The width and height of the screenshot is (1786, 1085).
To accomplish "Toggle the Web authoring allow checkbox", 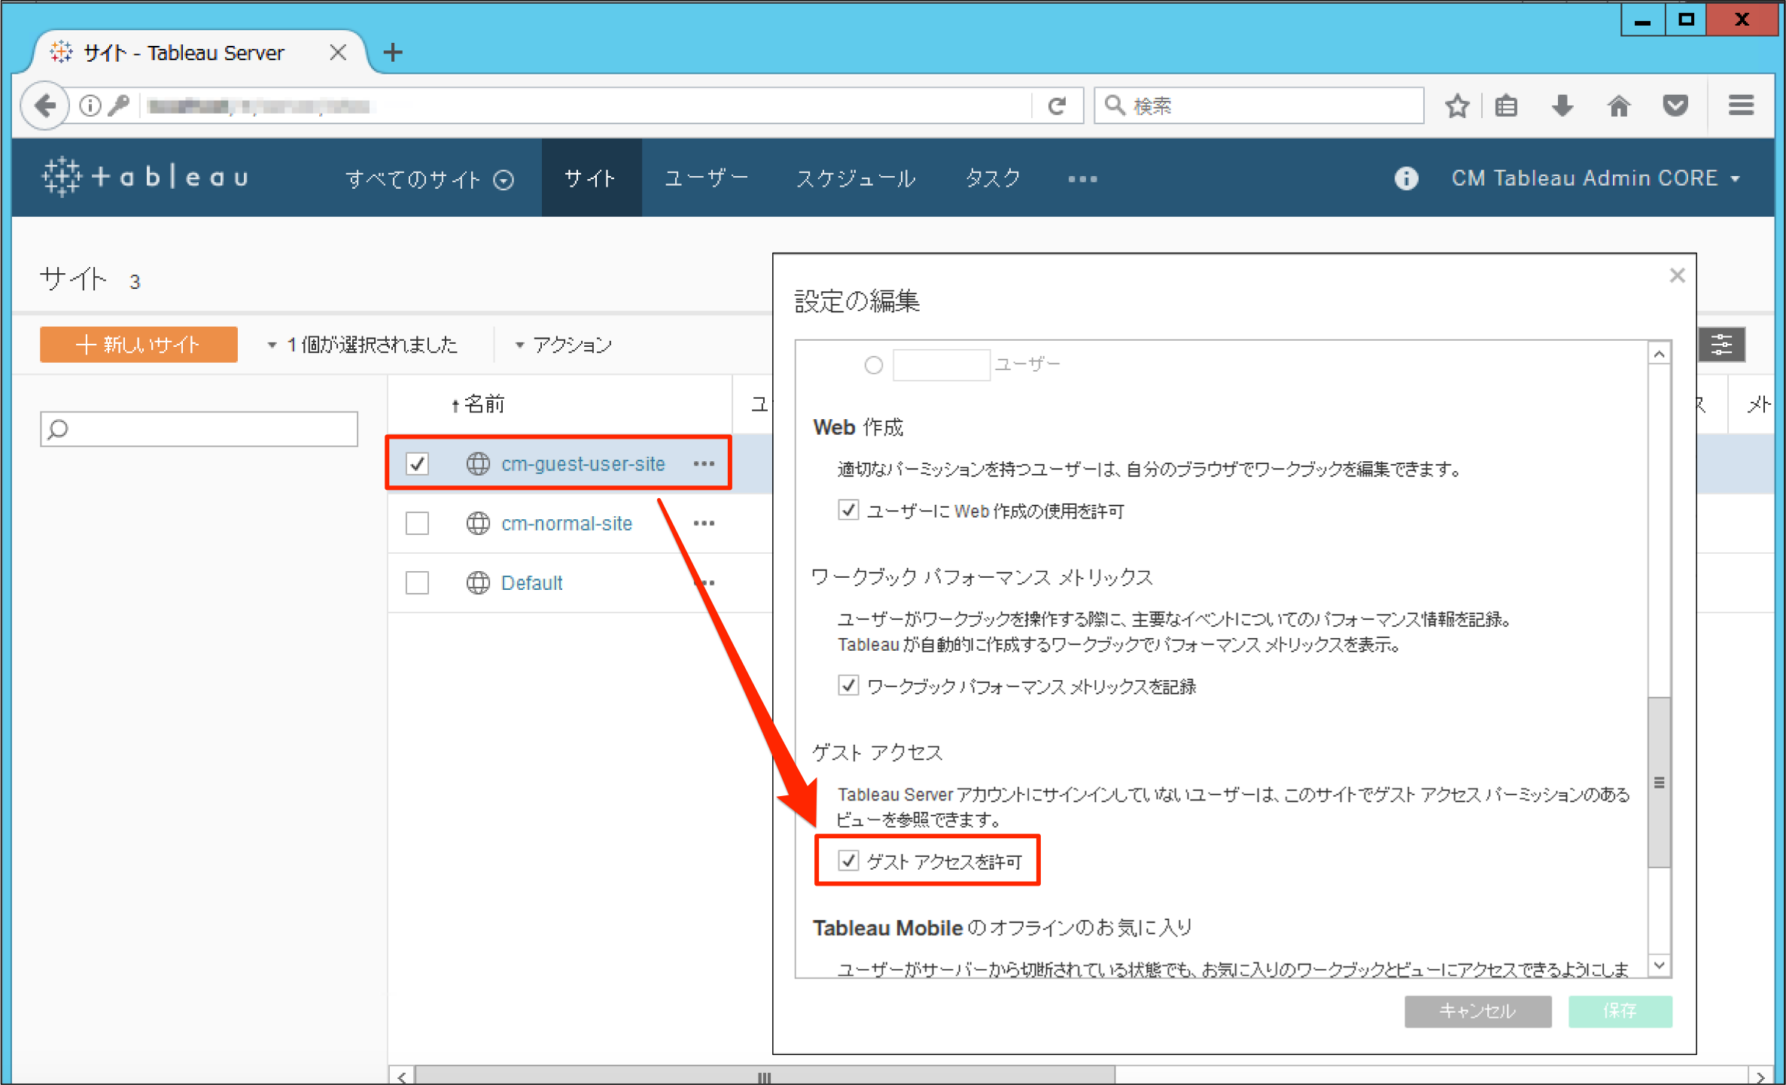I will [x=848, y=510].
